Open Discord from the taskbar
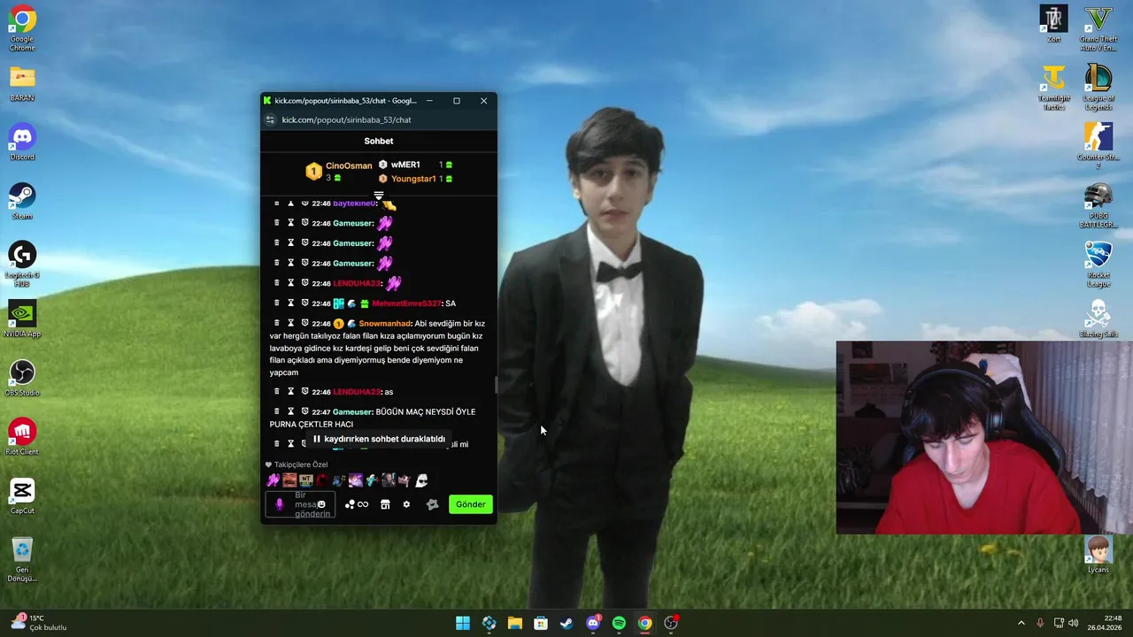Screen dimensions: 1133x637 tap(593, 623)
